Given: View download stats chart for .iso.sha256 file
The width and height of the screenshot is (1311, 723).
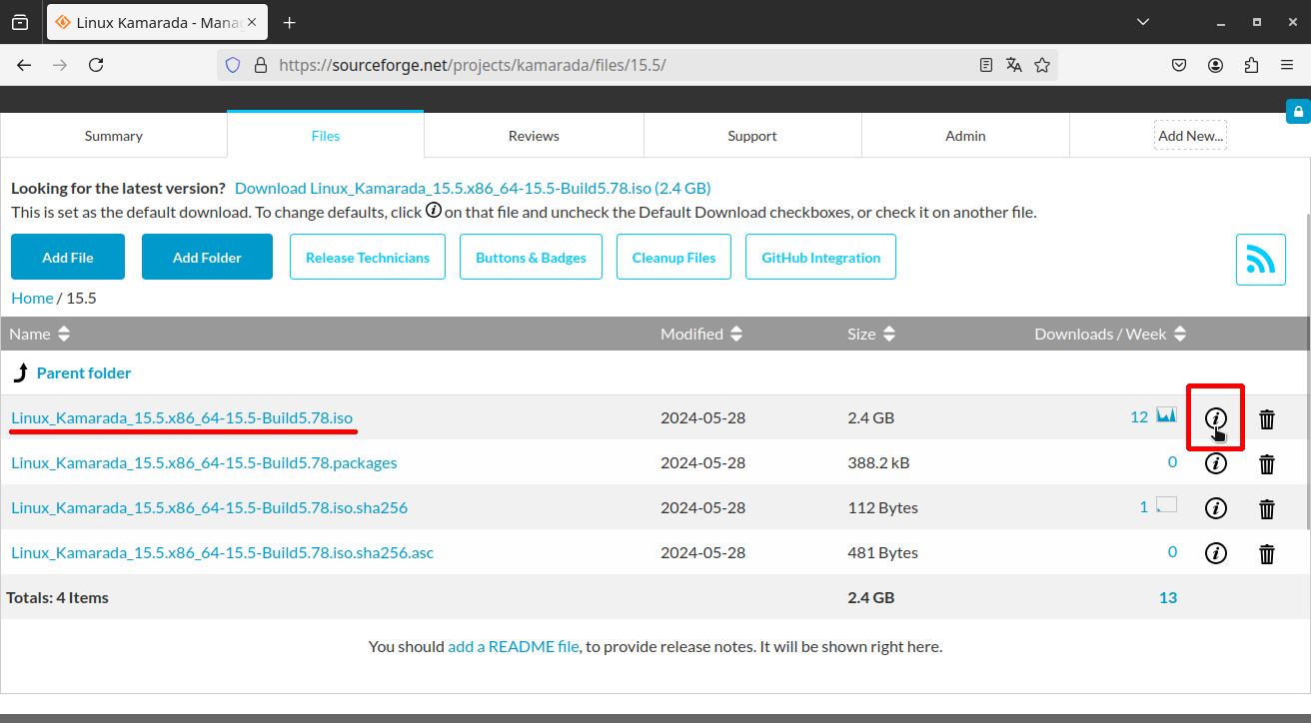Looking at the screenshot, I should pos(1166,504).
